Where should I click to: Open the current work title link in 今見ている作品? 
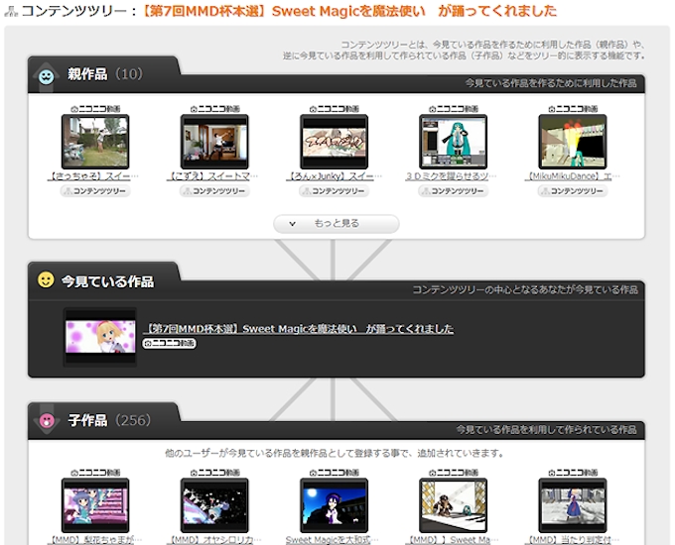pyautogui.click(x=299, y=328)
